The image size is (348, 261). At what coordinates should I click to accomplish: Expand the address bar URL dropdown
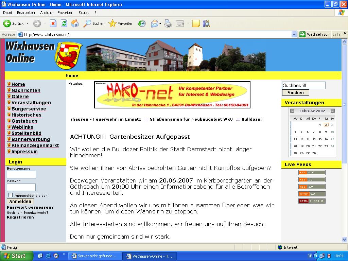[294, 34]
